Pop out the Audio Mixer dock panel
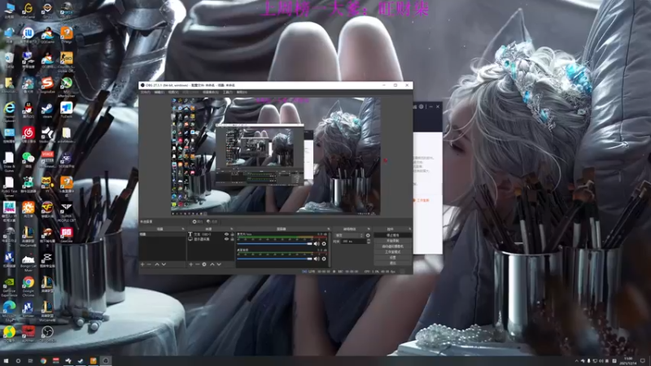 click(329, 229)
